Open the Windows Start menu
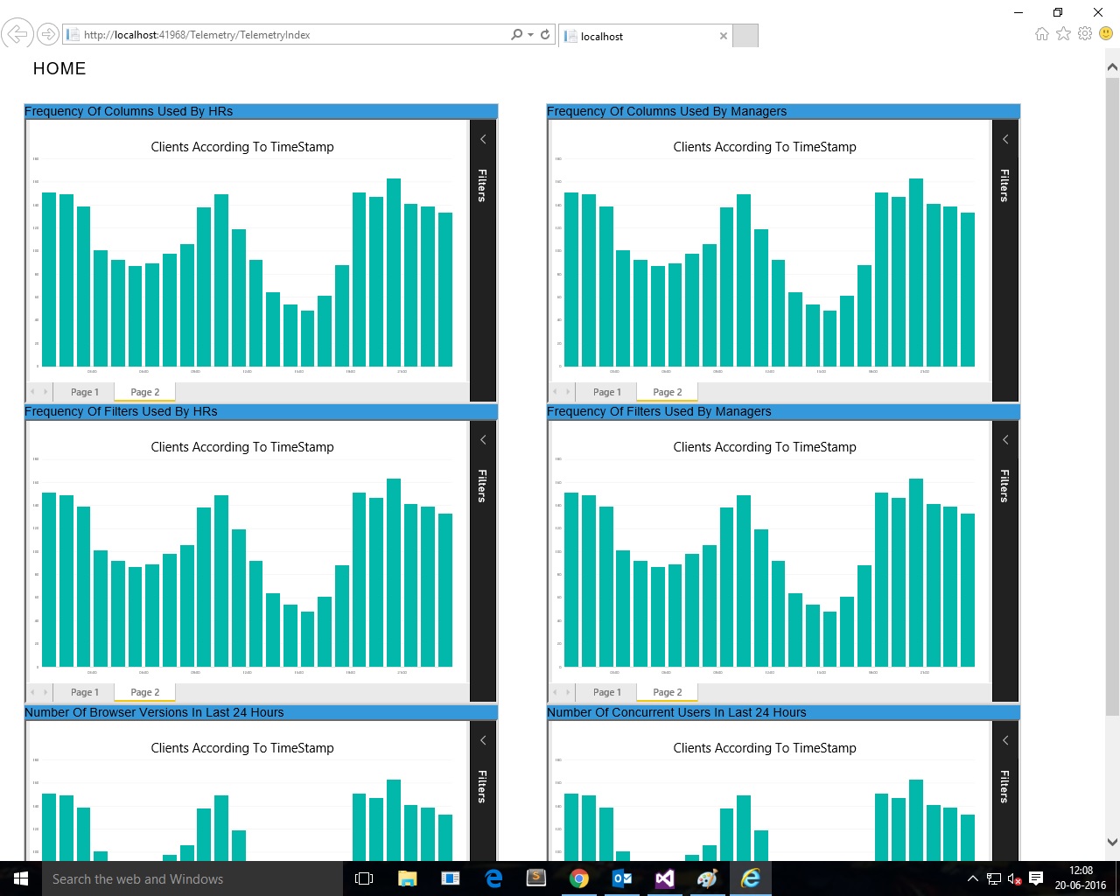This screenshot has height=896, width=1120. [21, 878]
